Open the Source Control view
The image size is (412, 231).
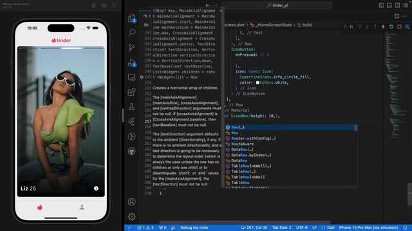tap(131, 47)
